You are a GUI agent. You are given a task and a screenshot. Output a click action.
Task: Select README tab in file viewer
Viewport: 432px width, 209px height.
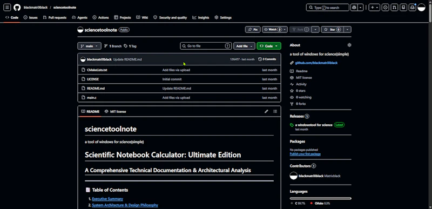click(90, 112)
